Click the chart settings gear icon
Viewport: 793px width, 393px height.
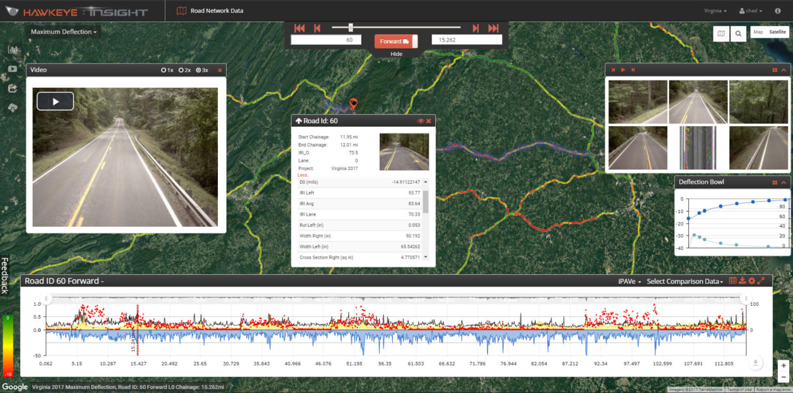coord(752,281)
